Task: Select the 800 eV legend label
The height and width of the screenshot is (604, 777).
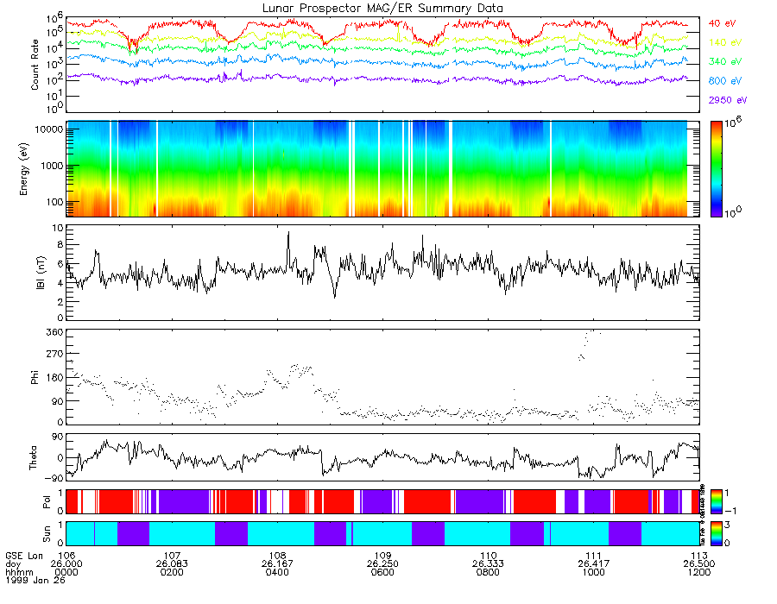Action: coord(725,81)
